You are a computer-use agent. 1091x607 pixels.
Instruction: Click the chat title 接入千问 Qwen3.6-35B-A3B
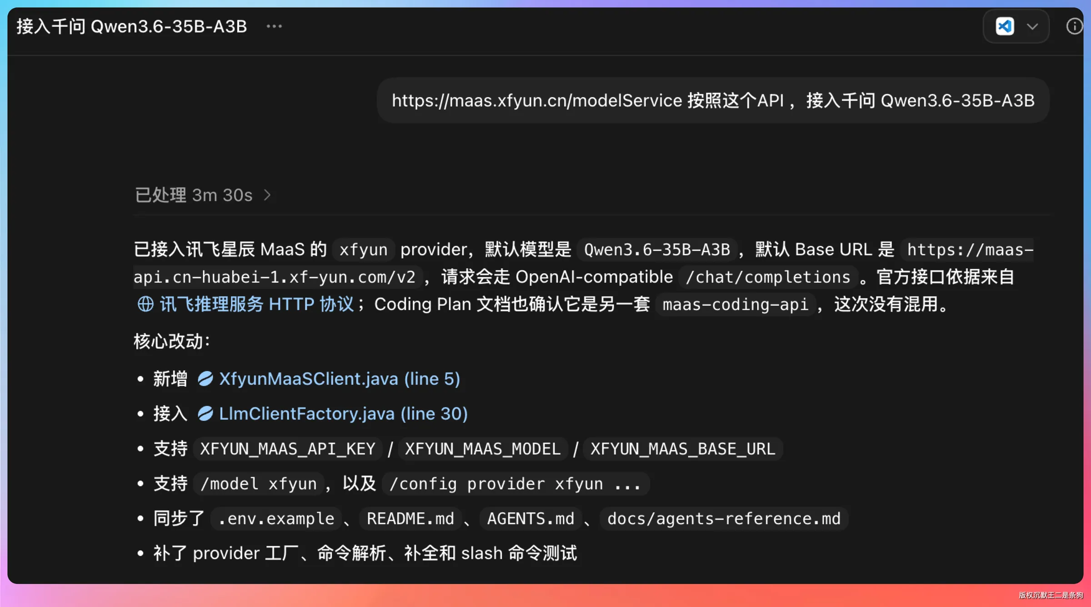pyautogui.click(x=132, y=26)
